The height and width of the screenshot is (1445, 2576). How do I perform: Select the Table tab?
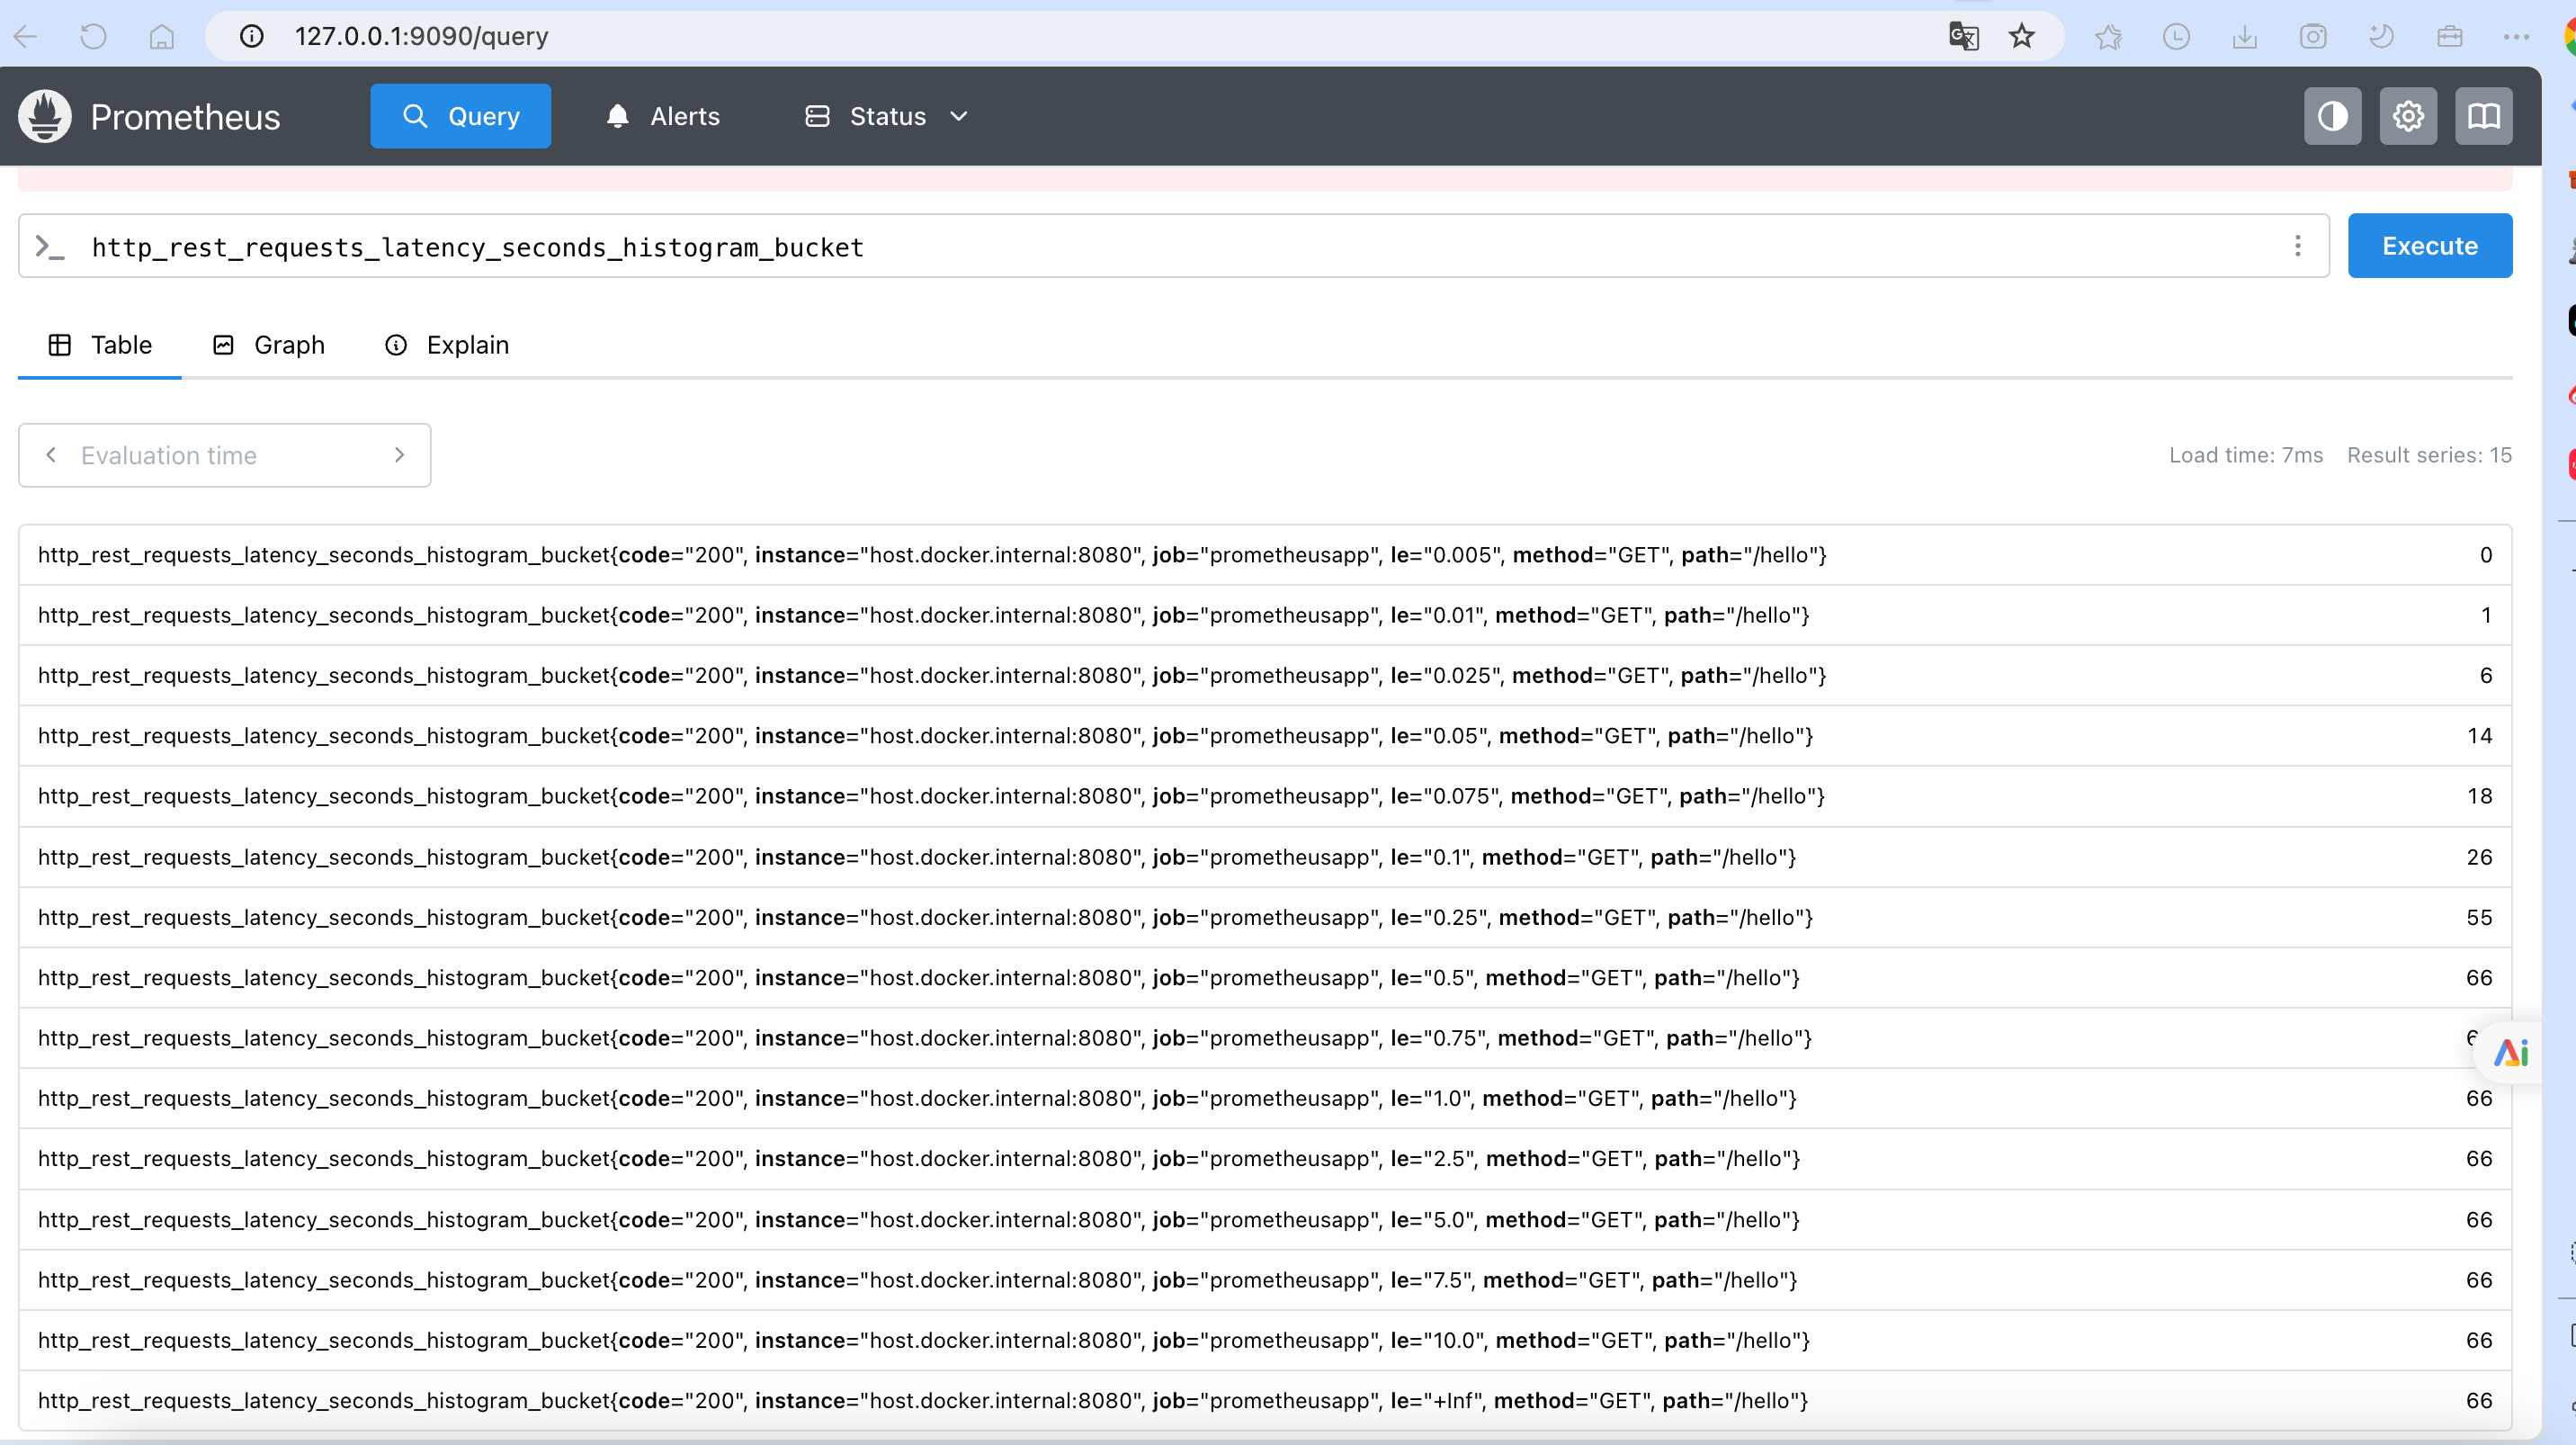100,345
